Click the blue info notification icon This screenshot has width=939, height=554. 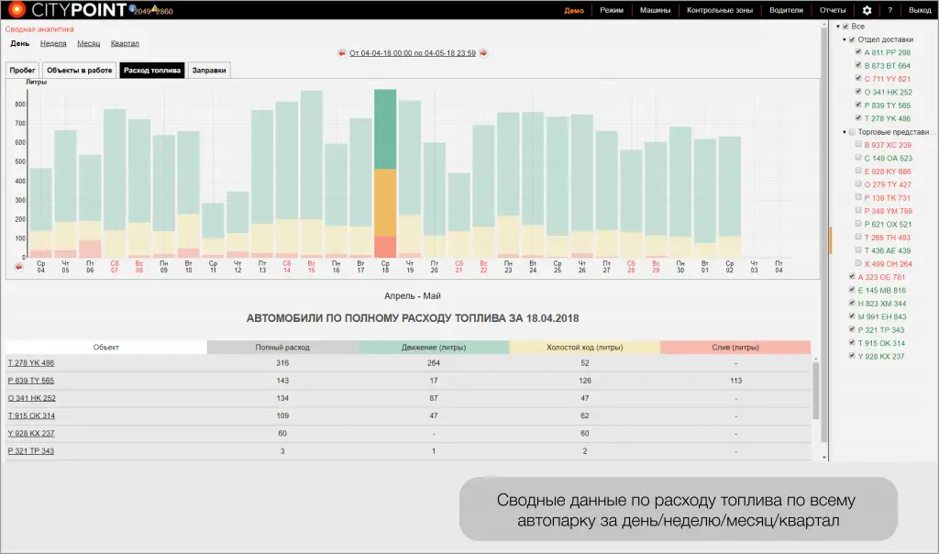[130, 8]
